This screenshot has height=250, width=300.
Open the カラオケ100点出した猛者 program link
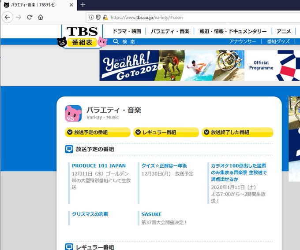click(239, 173)
